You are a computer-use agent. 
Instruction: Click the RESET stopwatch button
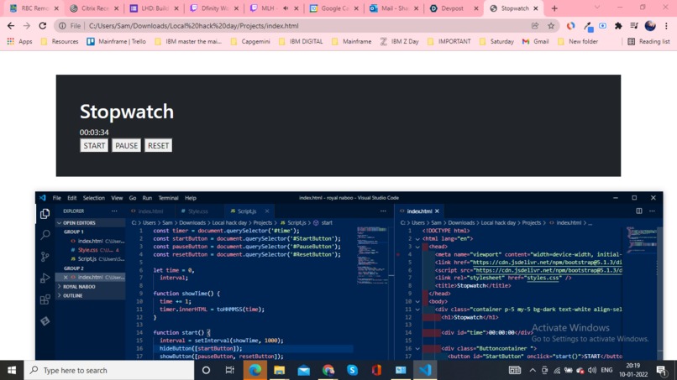point(158,145)
